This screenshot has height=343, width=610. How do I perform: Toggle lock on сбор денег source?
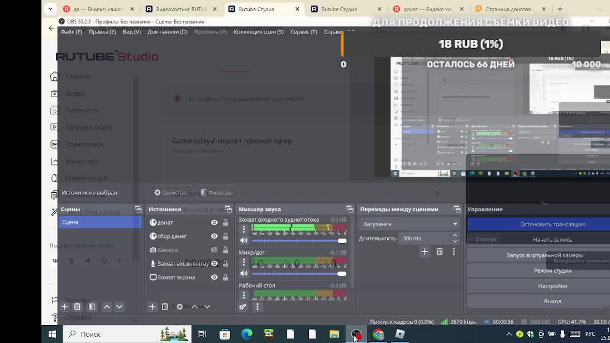(225, 236)
